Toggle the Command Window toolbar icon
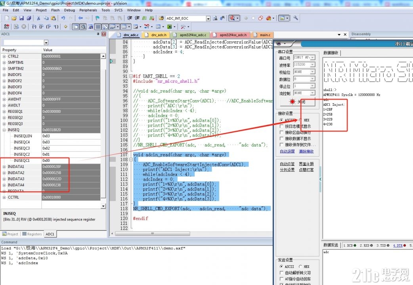This screenshot has width=413, height=285. tap(76, 27)
